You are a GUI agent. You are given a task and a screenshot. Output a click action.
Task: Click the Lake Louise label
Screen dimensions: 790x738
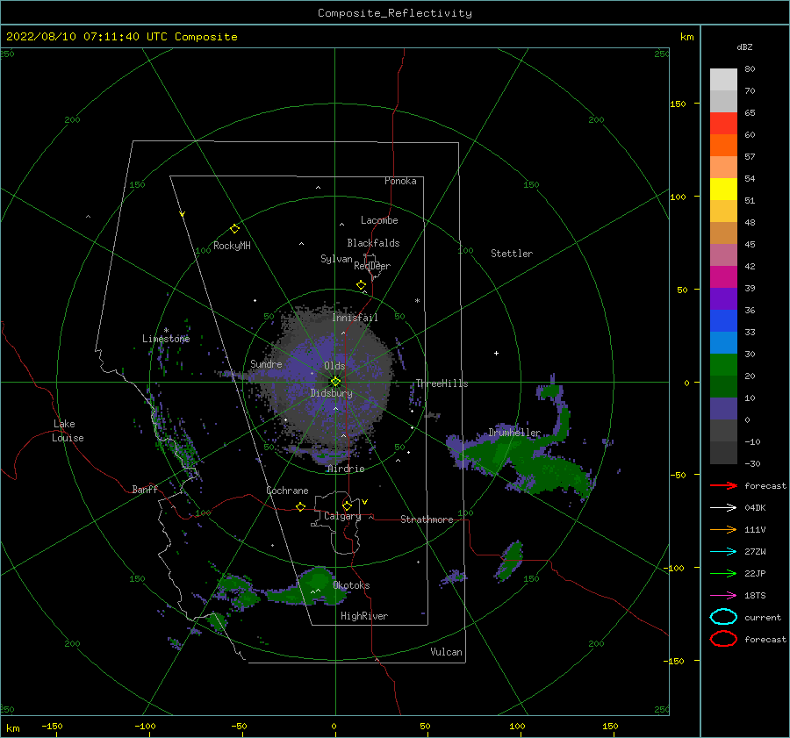(x=68, y=431)
